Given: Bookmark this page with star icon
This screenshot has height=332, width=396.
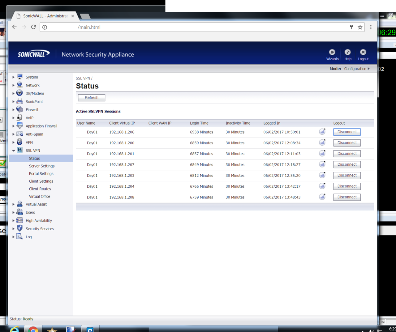Looking at the screenshot, I should (360, 27).
